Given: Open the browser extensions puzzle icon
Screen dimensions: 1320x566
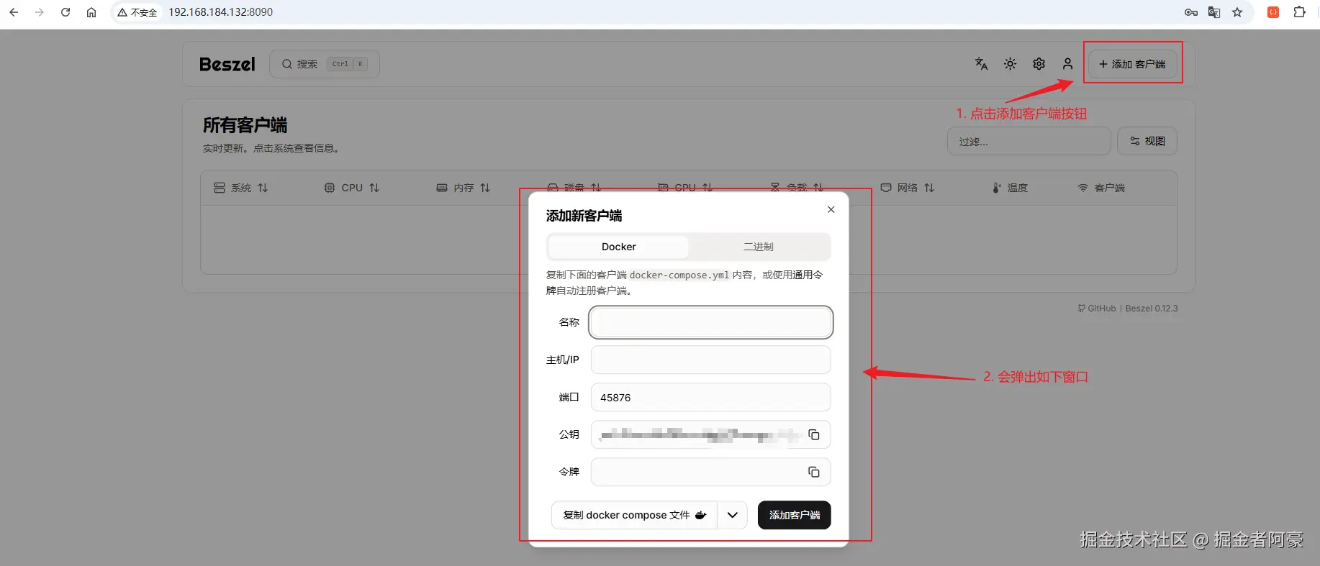Looking at the screenshot, I should [1299, 12].
